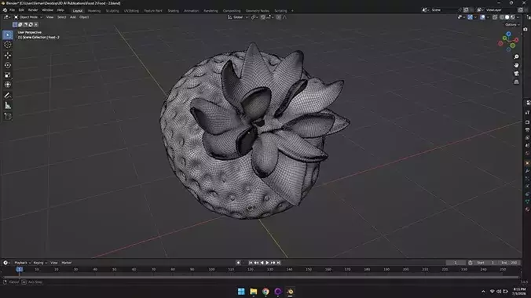Open File Explorer from the taskbar
This screenshot has width=531, height=298.
tap(253, 291)
